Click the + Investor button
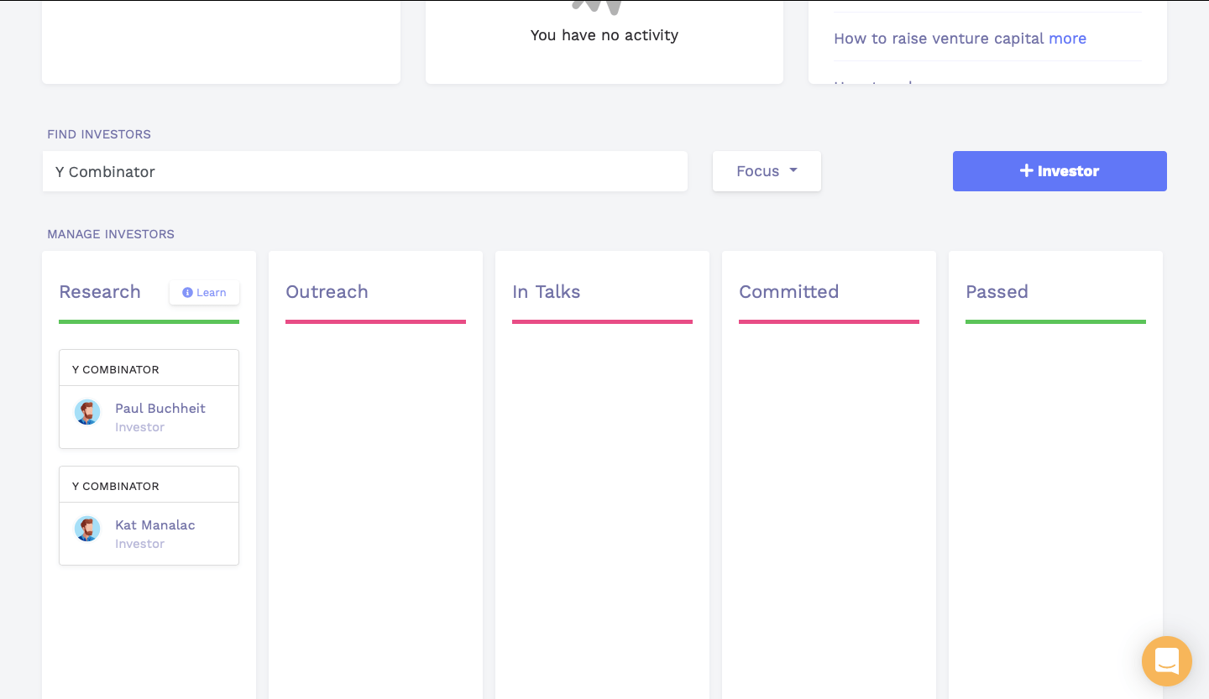Viewport: 1209px width, 699px height. [x=1060, y=171]
